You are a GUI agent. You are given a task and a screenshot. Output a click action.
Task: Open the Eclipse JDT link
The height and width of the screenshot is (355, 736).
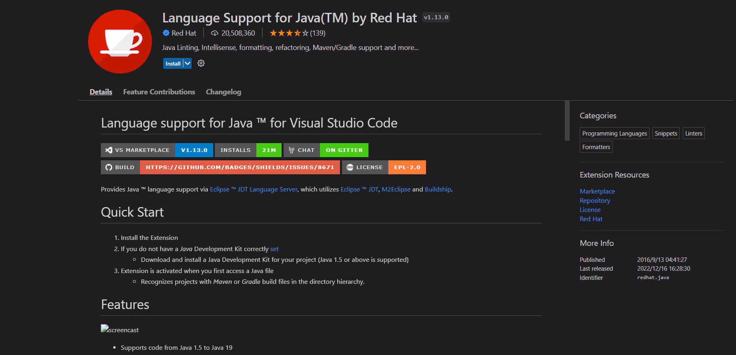click(359, 189)
